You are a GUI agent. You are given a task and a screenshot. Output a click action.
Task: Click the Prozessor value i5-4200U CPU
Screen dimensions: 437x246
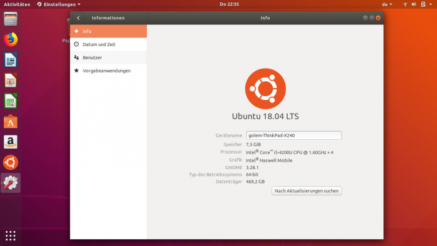tap(290, 152)
